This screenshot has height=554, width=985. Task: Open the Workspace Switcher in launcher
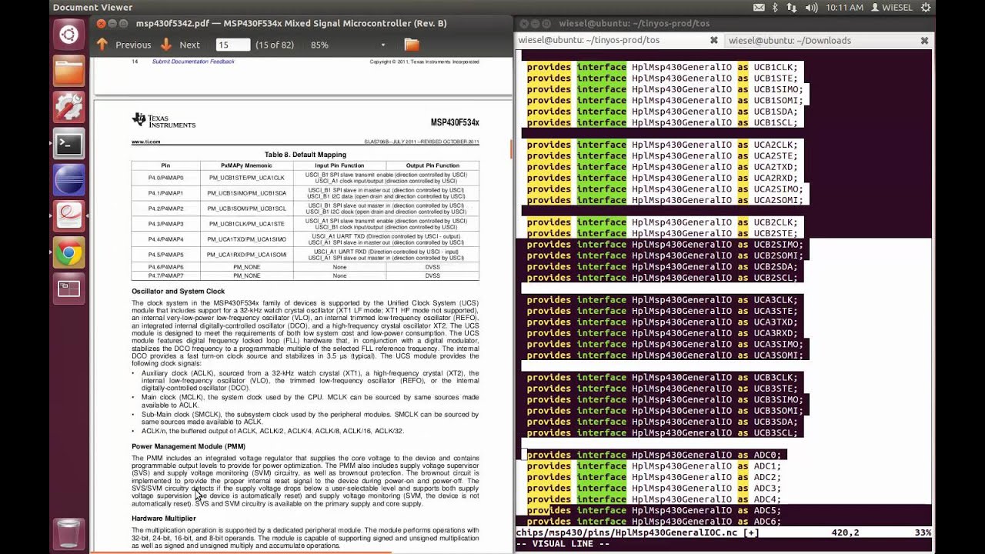[68, 289]
